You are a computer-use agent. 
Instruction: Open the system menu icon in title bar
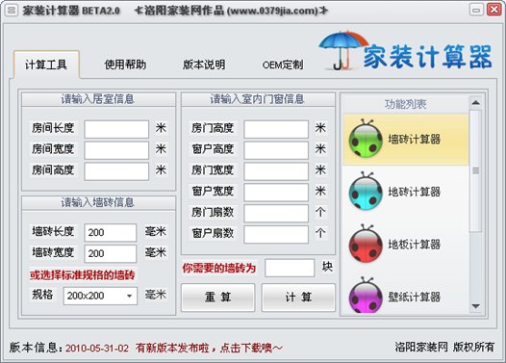(12, 10)
